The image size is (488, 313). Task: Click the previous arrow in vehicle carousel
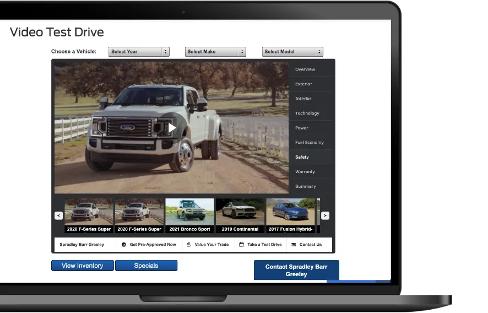58,215
